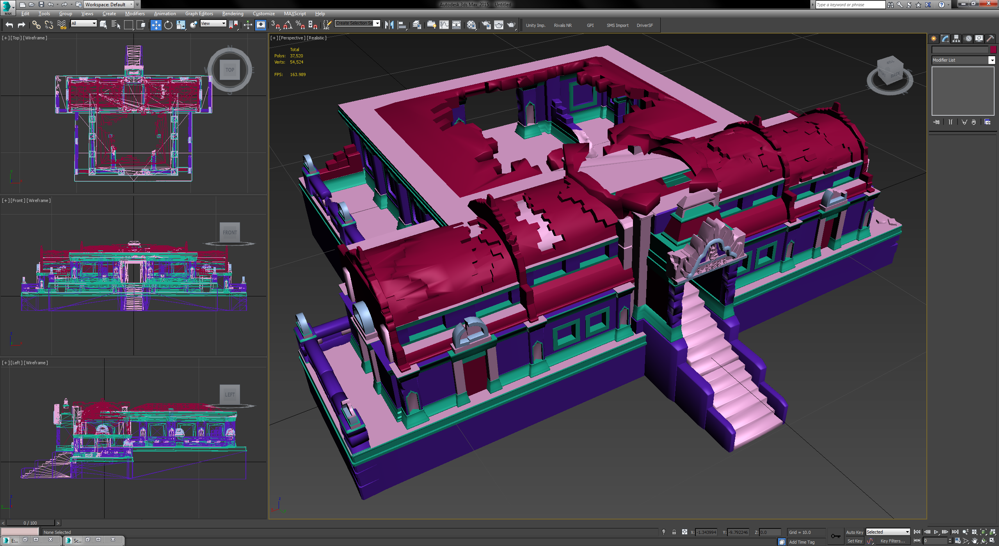Click the Select and Link chain icon
This screenshot has height=546, width=999.
pyautogui.click(x=36, y=25)
